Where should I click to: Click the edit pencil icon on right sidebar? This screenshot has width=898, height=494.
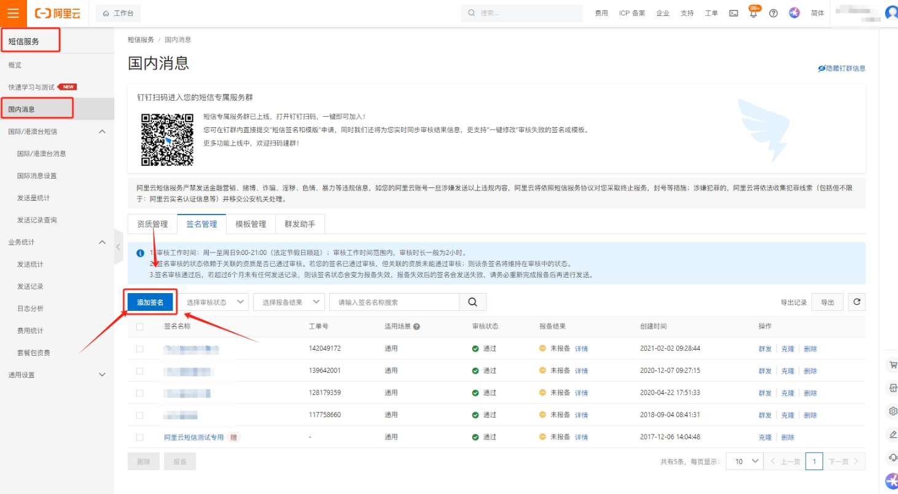coord(892,434)
